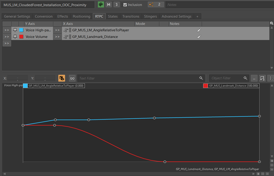Viewport: 274px width, 176px height.
Task: Open Y Axis selector for Voice High-pass row
Action: [x=7, y=30]
